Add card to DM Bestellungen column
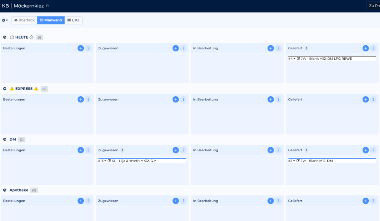The height and width of the screenshot is (221, 380). click(x=81, y=150)
